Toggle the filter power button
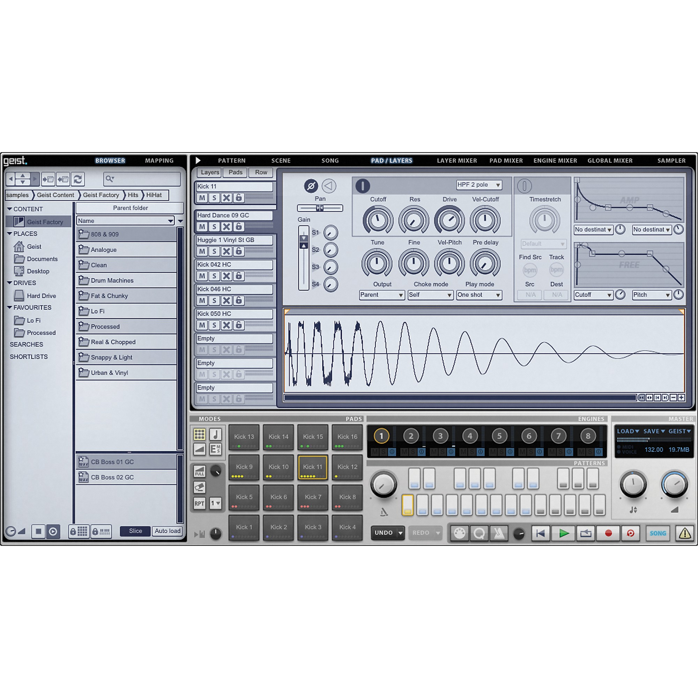Image resolution: width=698 pixels, height=698 pixels. pos(362,186)
